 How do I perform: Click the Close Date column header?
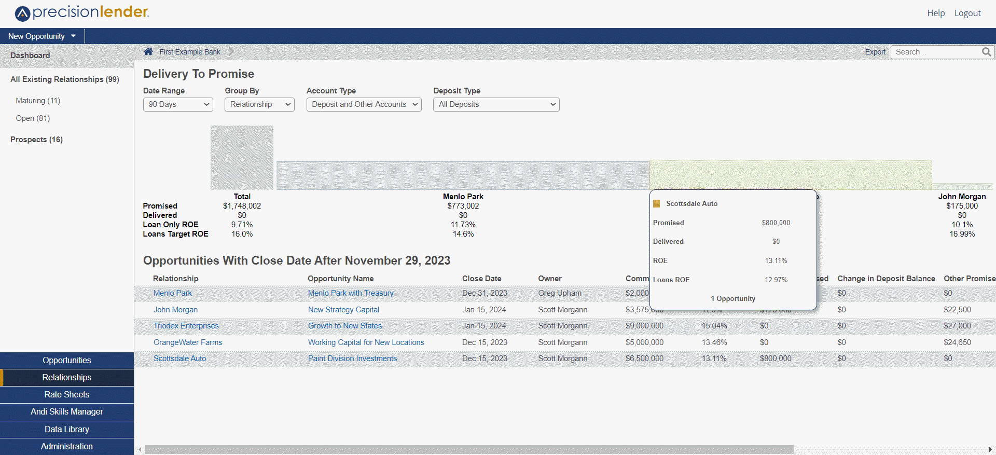[x=482, y=279]
